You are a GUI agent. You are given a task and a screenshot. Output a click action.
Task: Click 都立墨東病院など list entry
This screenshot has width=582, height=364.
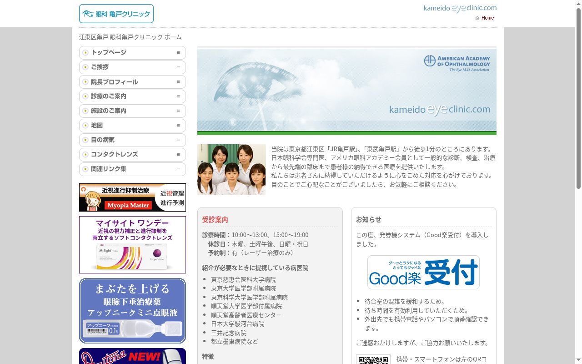[235, 342]
